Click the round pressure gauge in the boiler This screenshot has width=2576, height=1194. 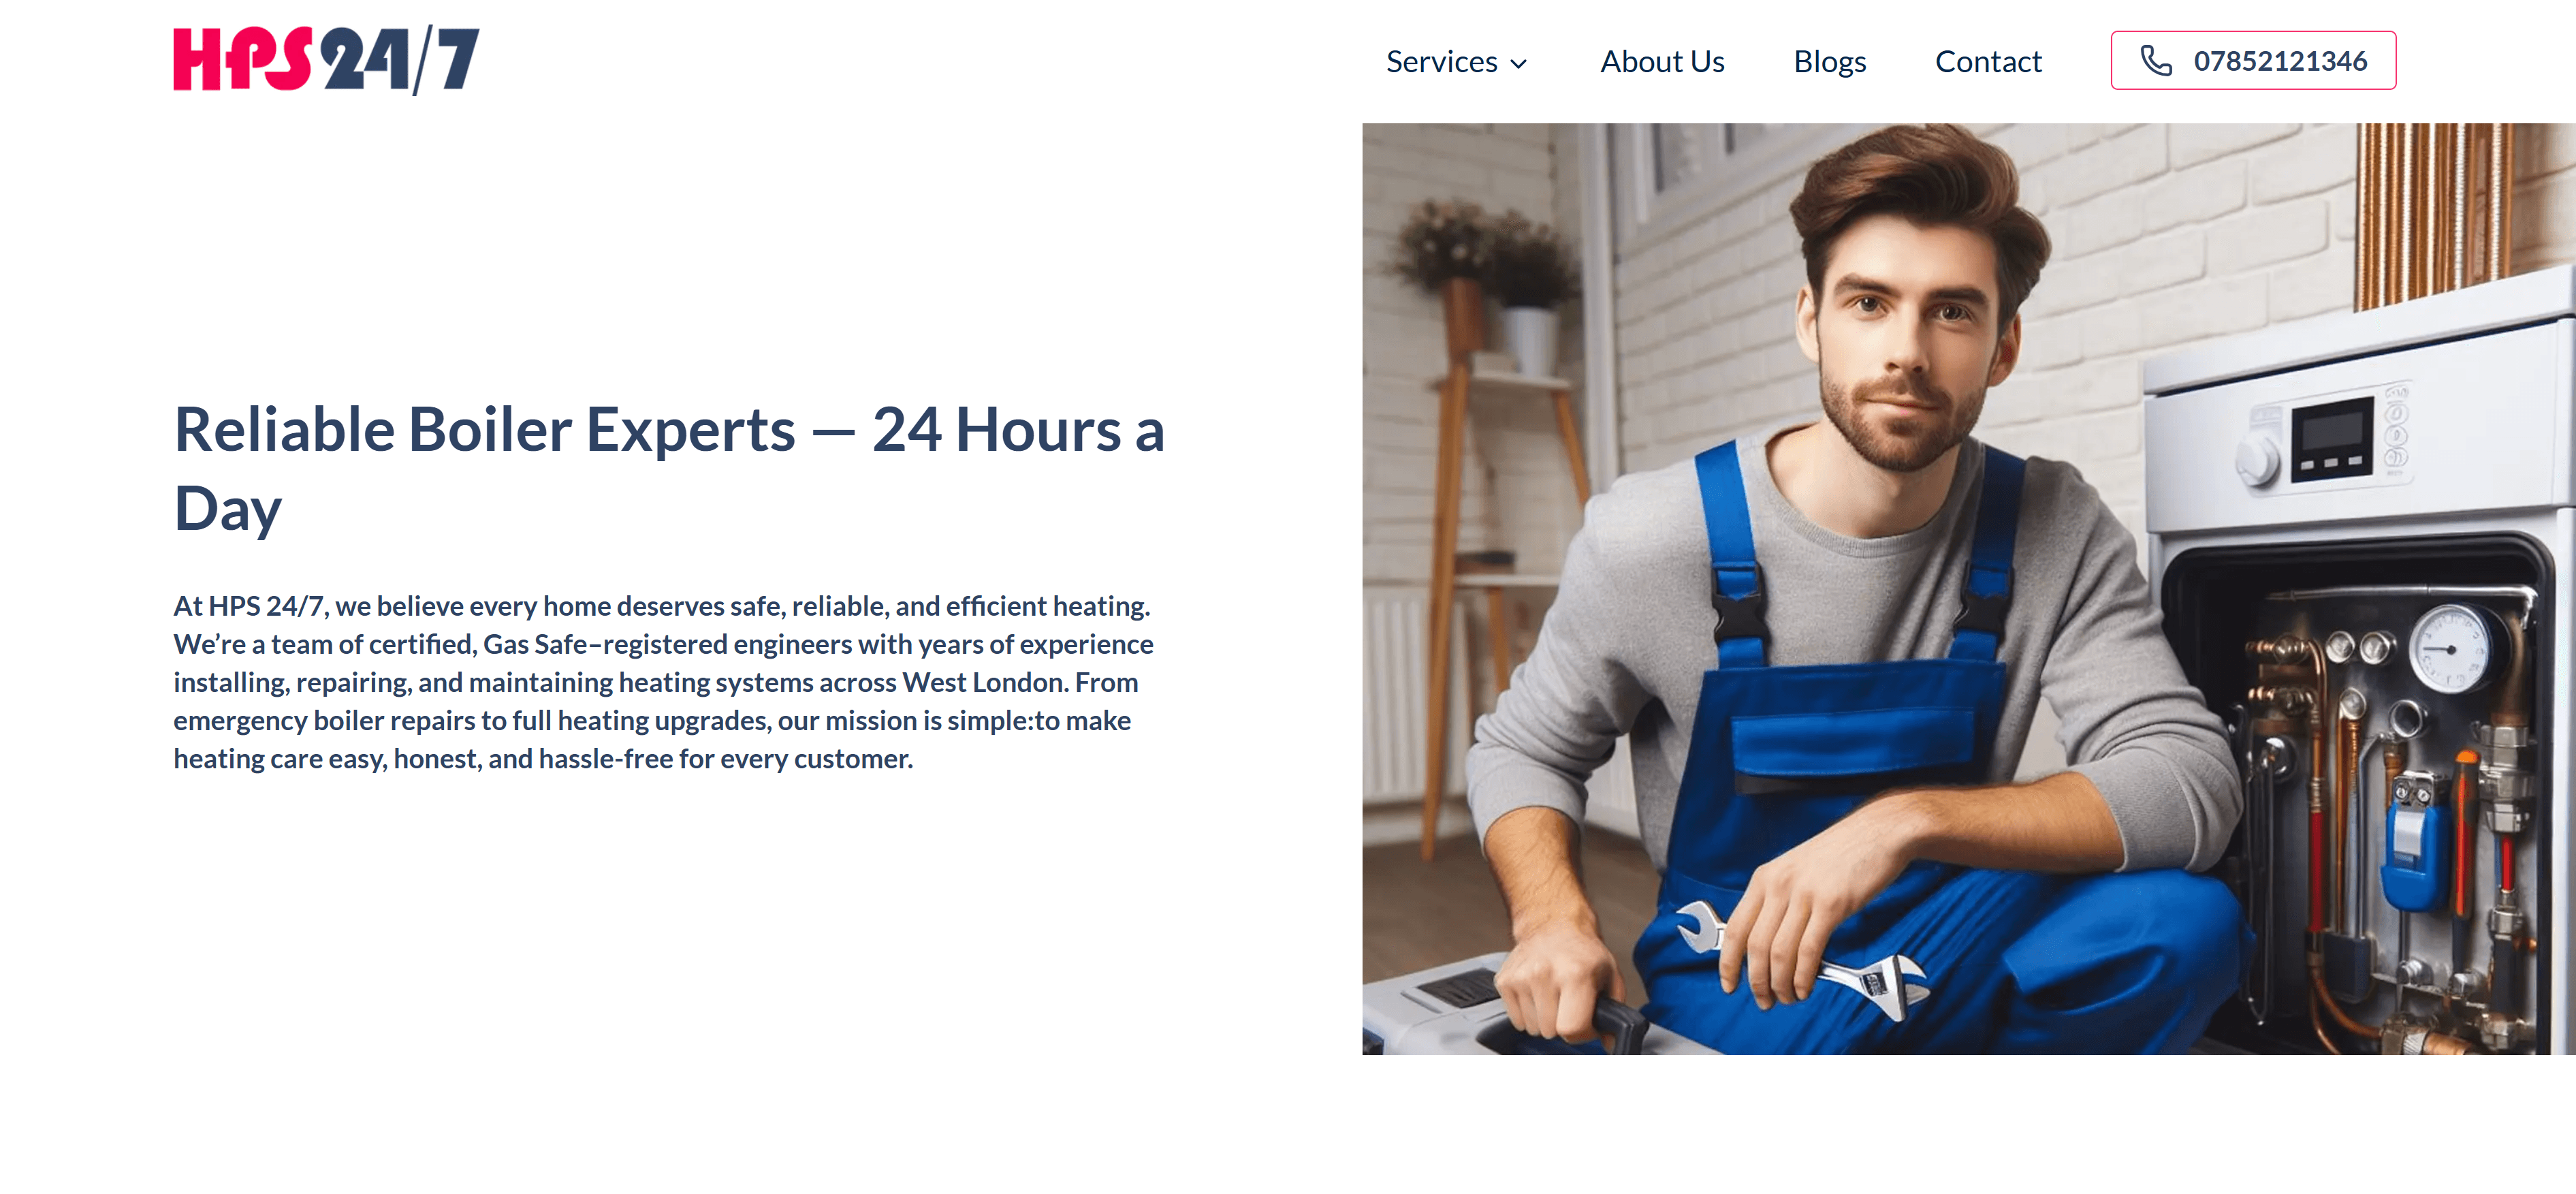pyautogui.click(x=2449, y=648)
